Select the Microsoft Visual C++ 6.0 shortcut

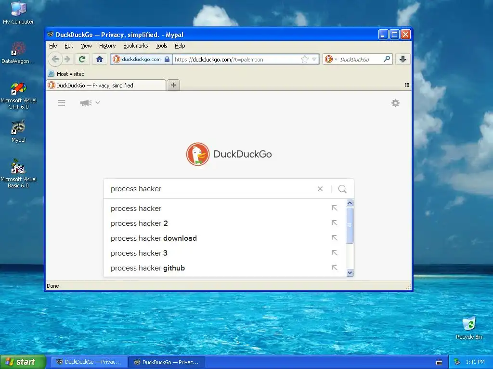click(18, 96)
